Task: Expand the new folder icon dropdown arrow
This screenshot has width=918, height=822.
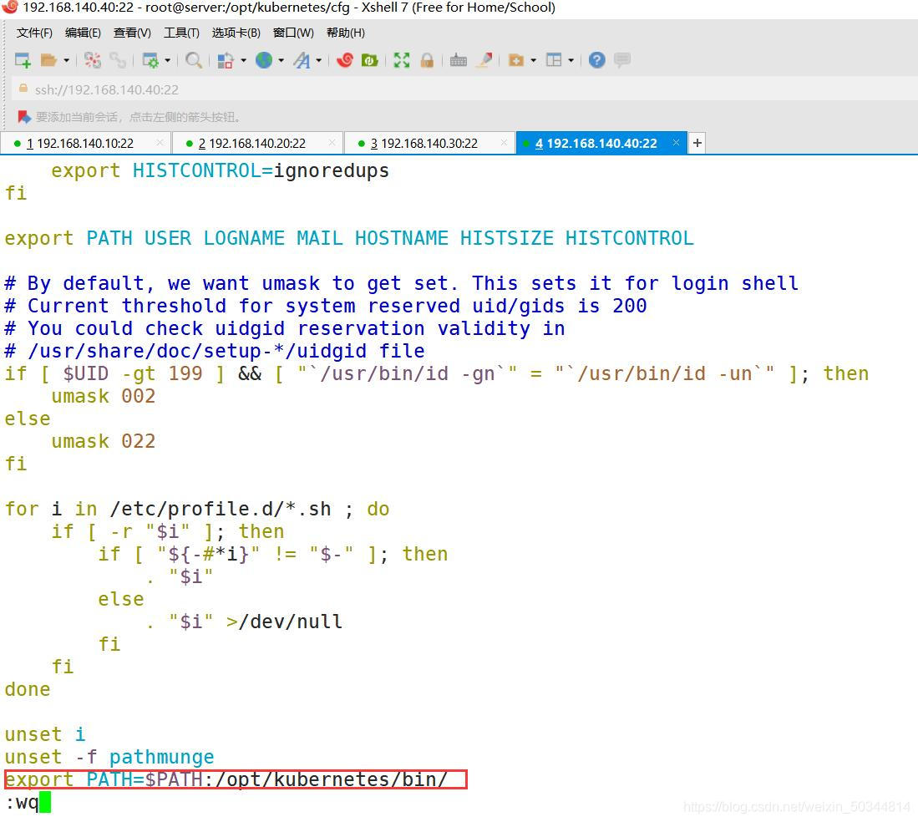Action: pyautogui.click(x=534, y=59)
